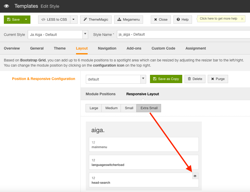Screen dimensions: 250x192
Task: Click the Close button
Action: pyautogui.click(x=161, y=19)
